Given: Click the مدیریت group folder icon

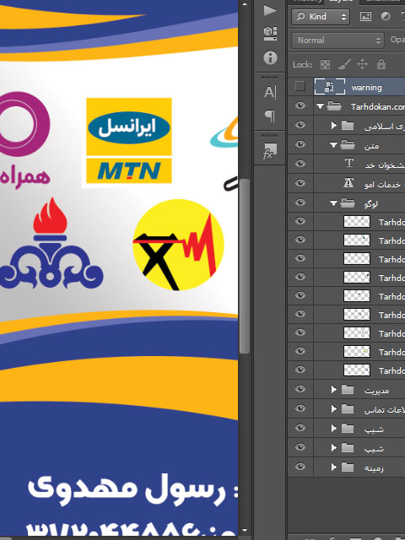Looking at the screenshot, I should (348, 390).
